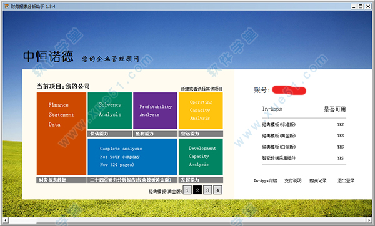375x226 pixels.
Task: Open the Development Capacity Analysis tile
Action: pyautogui.click(x=201, y=157)
